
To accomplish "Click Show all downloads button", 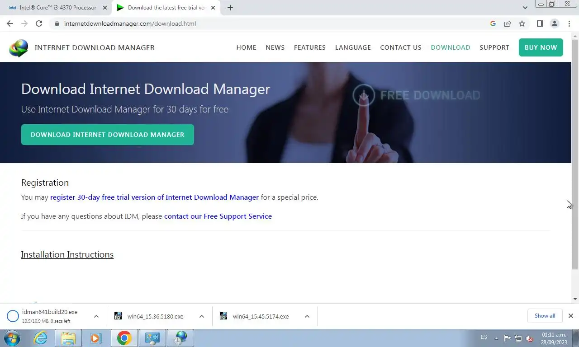I will [545, 316].
